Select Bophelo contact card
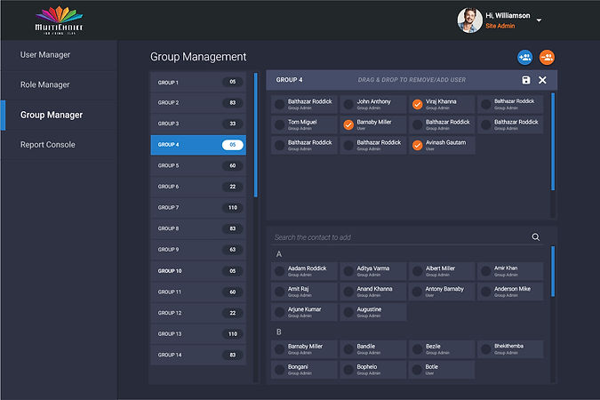The height and width of the screenshot is (400, 600). (x=373, y=370)
